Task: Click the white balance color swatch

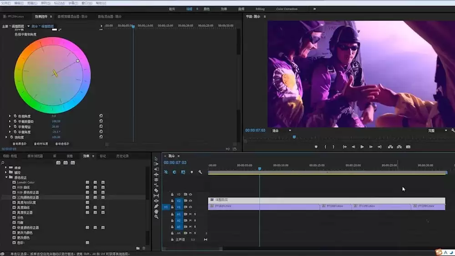Action: (54, 30)
